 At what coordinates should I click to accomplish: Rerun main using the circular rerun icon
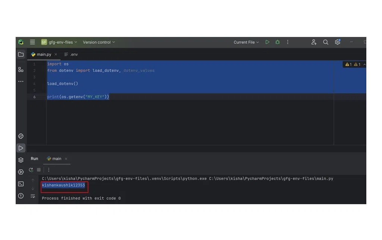pos(31,169)
